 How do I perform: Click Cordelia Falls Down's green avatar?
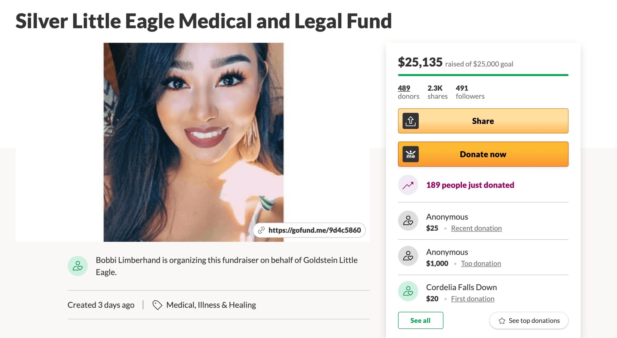click(408, 291)
